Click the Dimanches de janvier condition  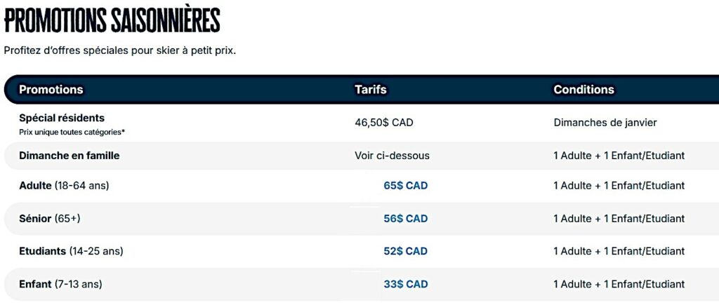point(605,123)
